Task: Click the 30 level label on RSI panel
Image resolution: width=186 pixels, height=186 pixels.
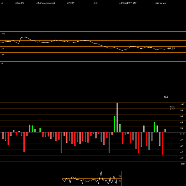Action: (x=3, y=55)
